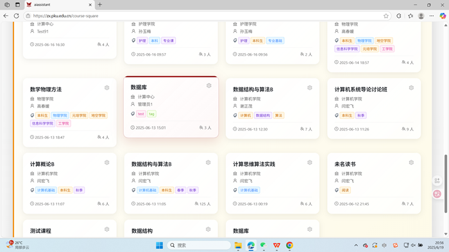The height and width of the screenshot is (252, 449).
Task: Open settings gear on 数据库 card
Action: tap(208, 86)
